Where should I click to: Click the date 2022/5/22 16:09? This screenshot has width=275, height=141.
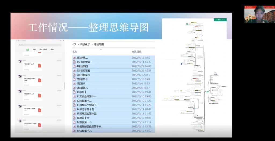pos(141,66)
